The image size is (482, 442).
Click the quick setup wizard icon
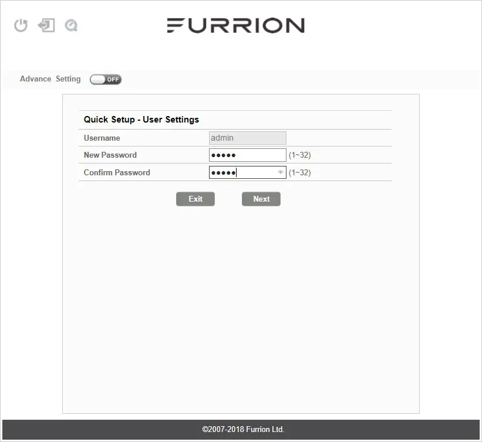coord(72,25)
